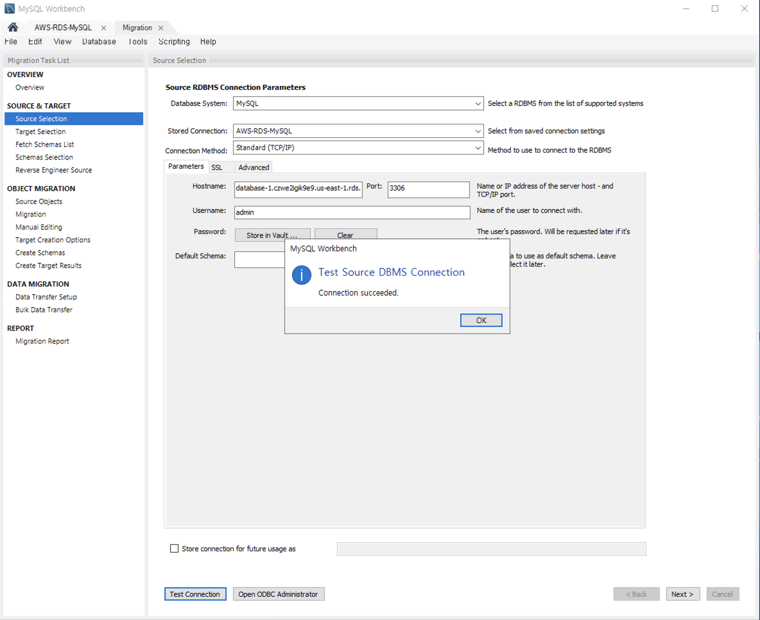Open the Database menu

pyautogui.click(x=99, y=42)
